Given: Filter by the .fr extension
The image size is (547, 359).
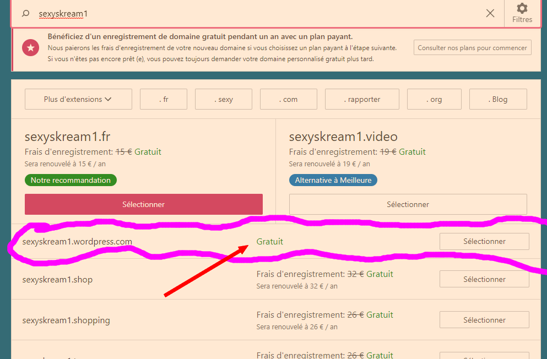Looking at the screenshot, I should pos(164,99).
